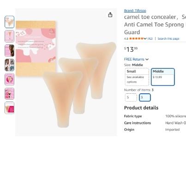This screenshot has height=169, width=186.
Task: Select the Small size option
Action: coord(137,77)
